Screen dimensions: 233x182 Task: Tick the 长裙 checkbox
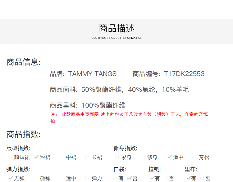tap(88, 158)
